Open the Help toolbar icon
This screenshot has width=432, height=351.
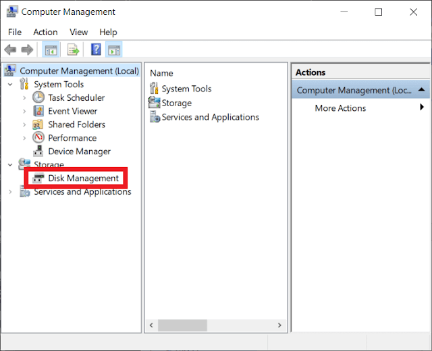(x=96, y=49)
